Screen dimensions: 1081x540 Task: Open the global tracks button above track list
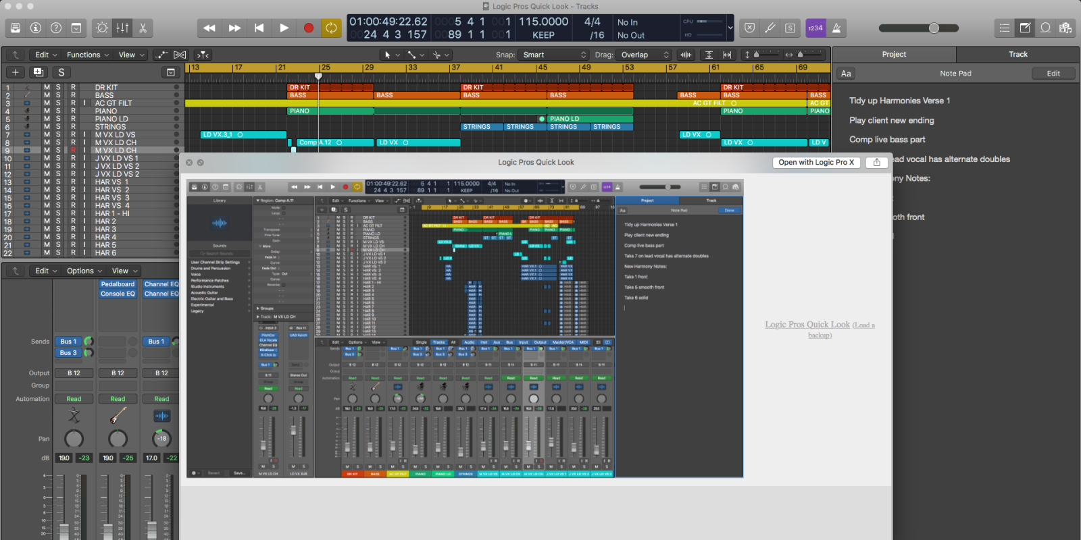tap(170, 72)
